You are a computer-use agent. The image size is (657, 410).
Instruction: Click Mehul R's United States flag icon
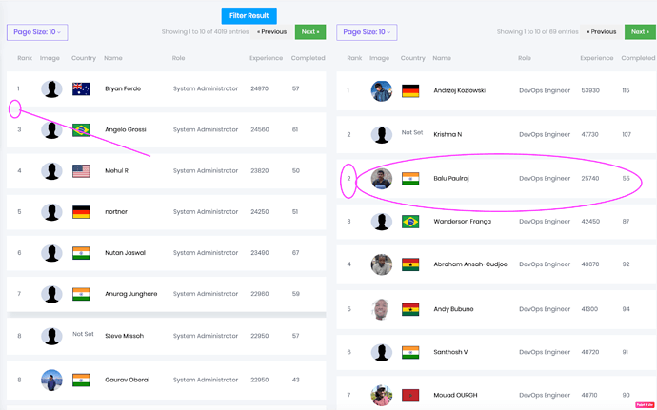(81, 171)
